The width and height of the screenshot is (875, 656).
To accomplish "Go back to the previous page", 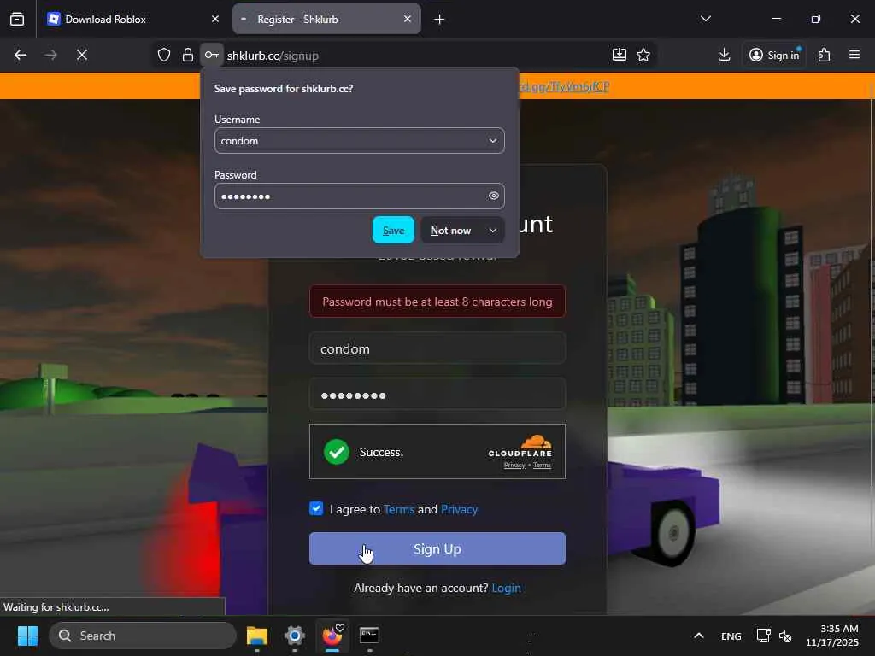I will [21, 55].
